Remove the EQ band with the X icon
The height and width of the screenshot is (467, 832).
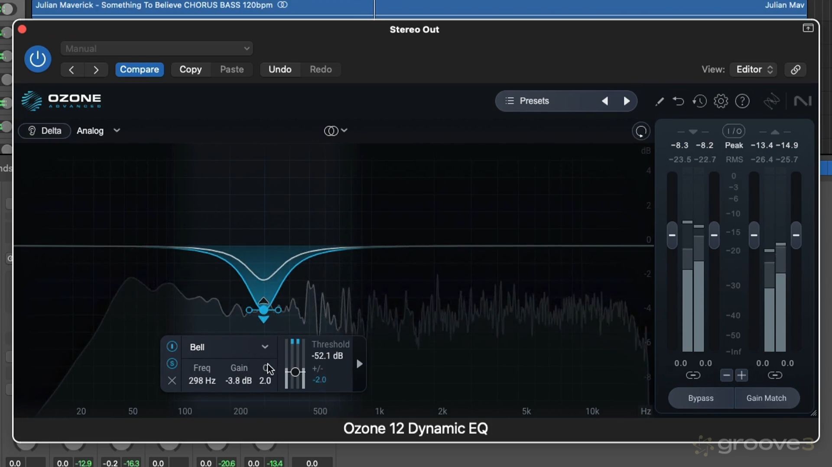172,380
